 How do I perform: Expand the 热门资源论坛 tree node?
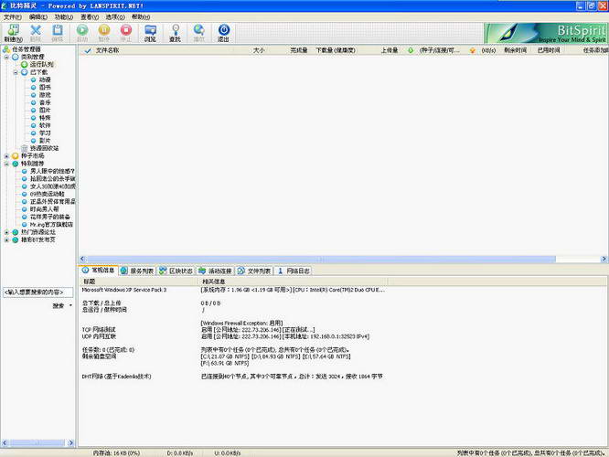tap(6, 232)
